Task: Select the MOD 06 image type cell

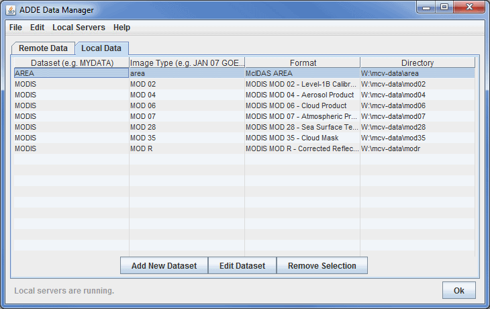Action: [187, 105]
